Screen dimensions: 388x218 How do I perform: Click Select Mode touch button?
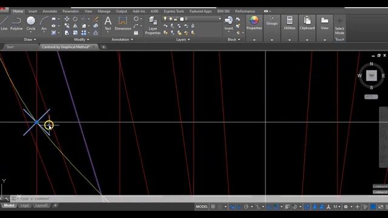(339, 25)
